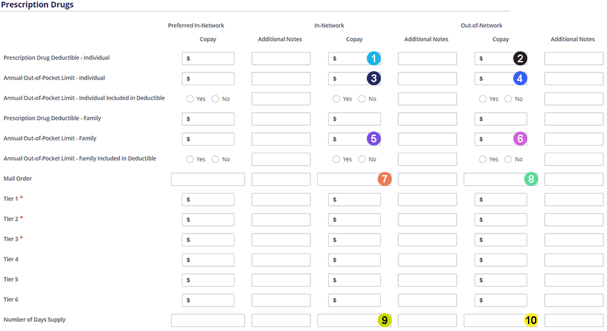
Task: Click the blue number 4 marker
Action: pos(520,78)
